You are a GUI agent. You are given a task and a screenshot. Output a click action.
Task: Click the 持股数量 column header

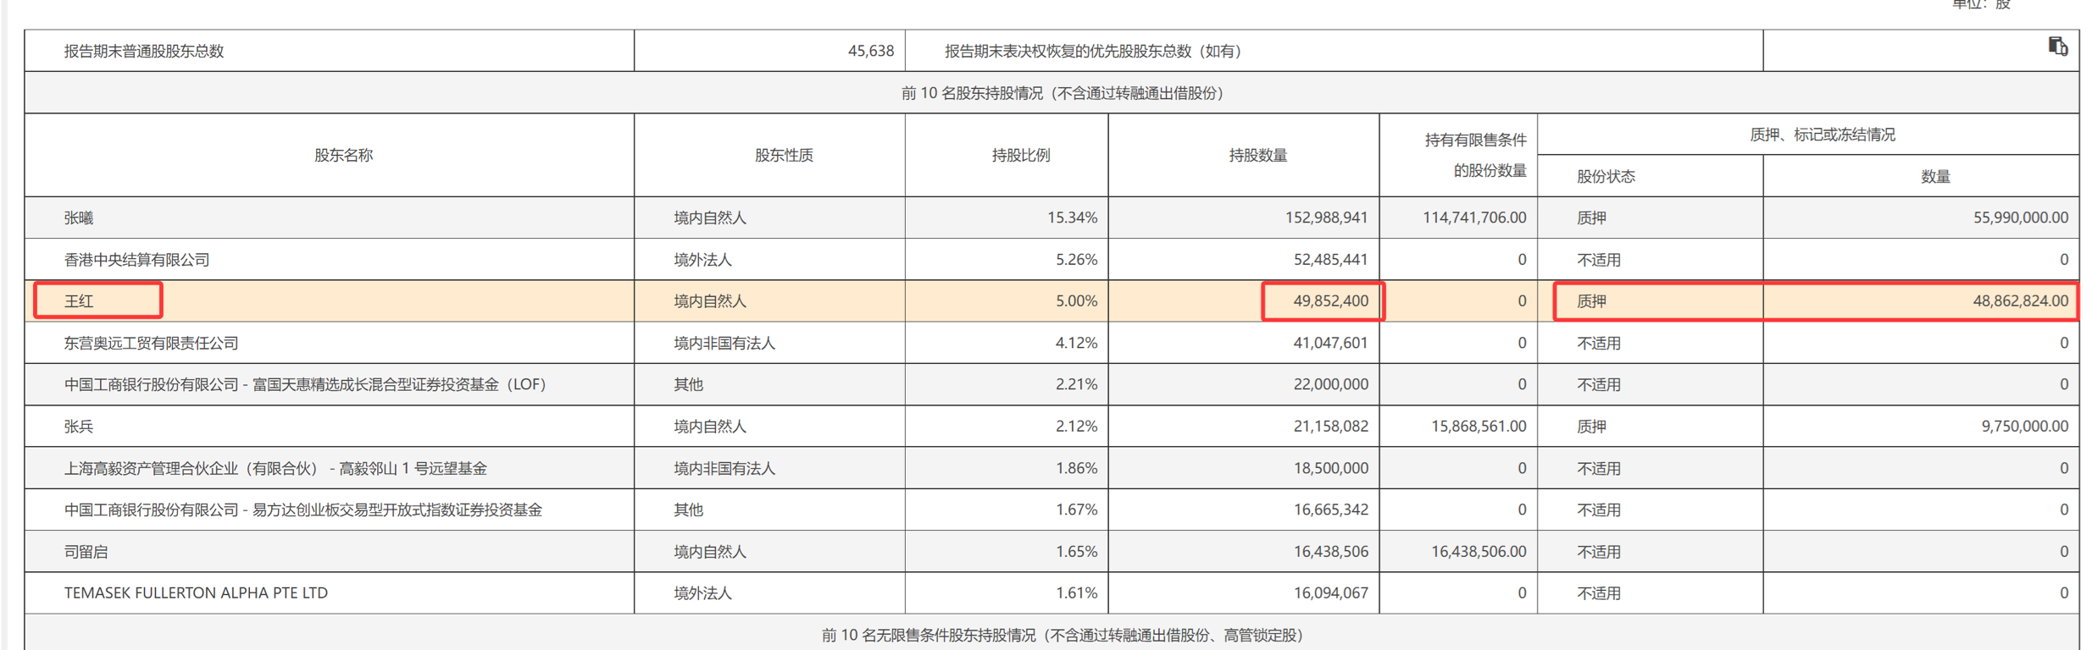[1257, 155]
